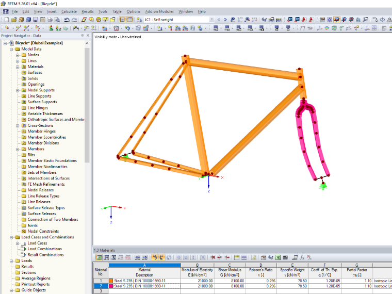Image resolution: width=392 pixels, height=294 pixels.
Task: Expand the Nodal Supports tree node
Action: click(x=18, y=90)
